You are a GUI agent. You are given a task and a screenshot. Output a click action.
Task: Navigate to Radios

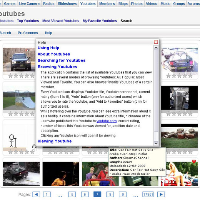[x=49, y=3]
